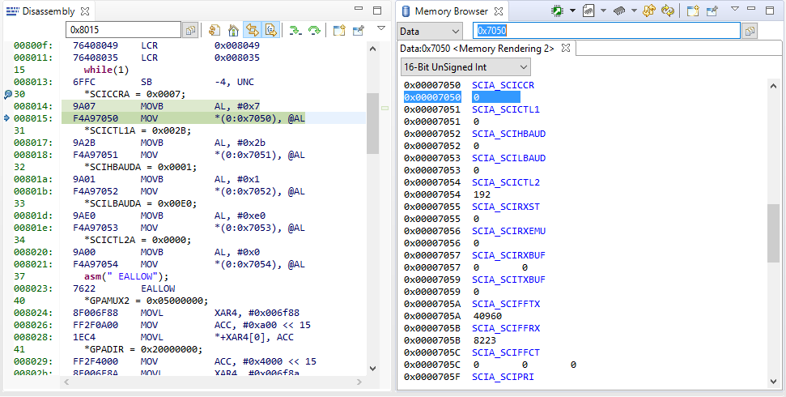Screen dimensions: 786x397
Task: Toggle Show Source in Disassembly
Action: [x=270, y=30]
